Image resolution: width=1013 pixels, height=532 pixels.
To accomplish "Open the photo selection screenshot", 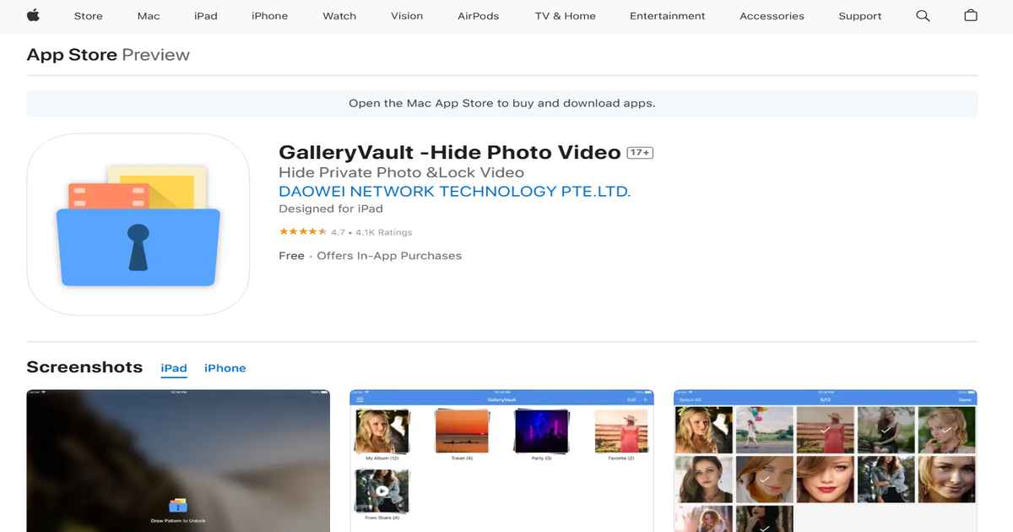I will [x=826, y=461].
